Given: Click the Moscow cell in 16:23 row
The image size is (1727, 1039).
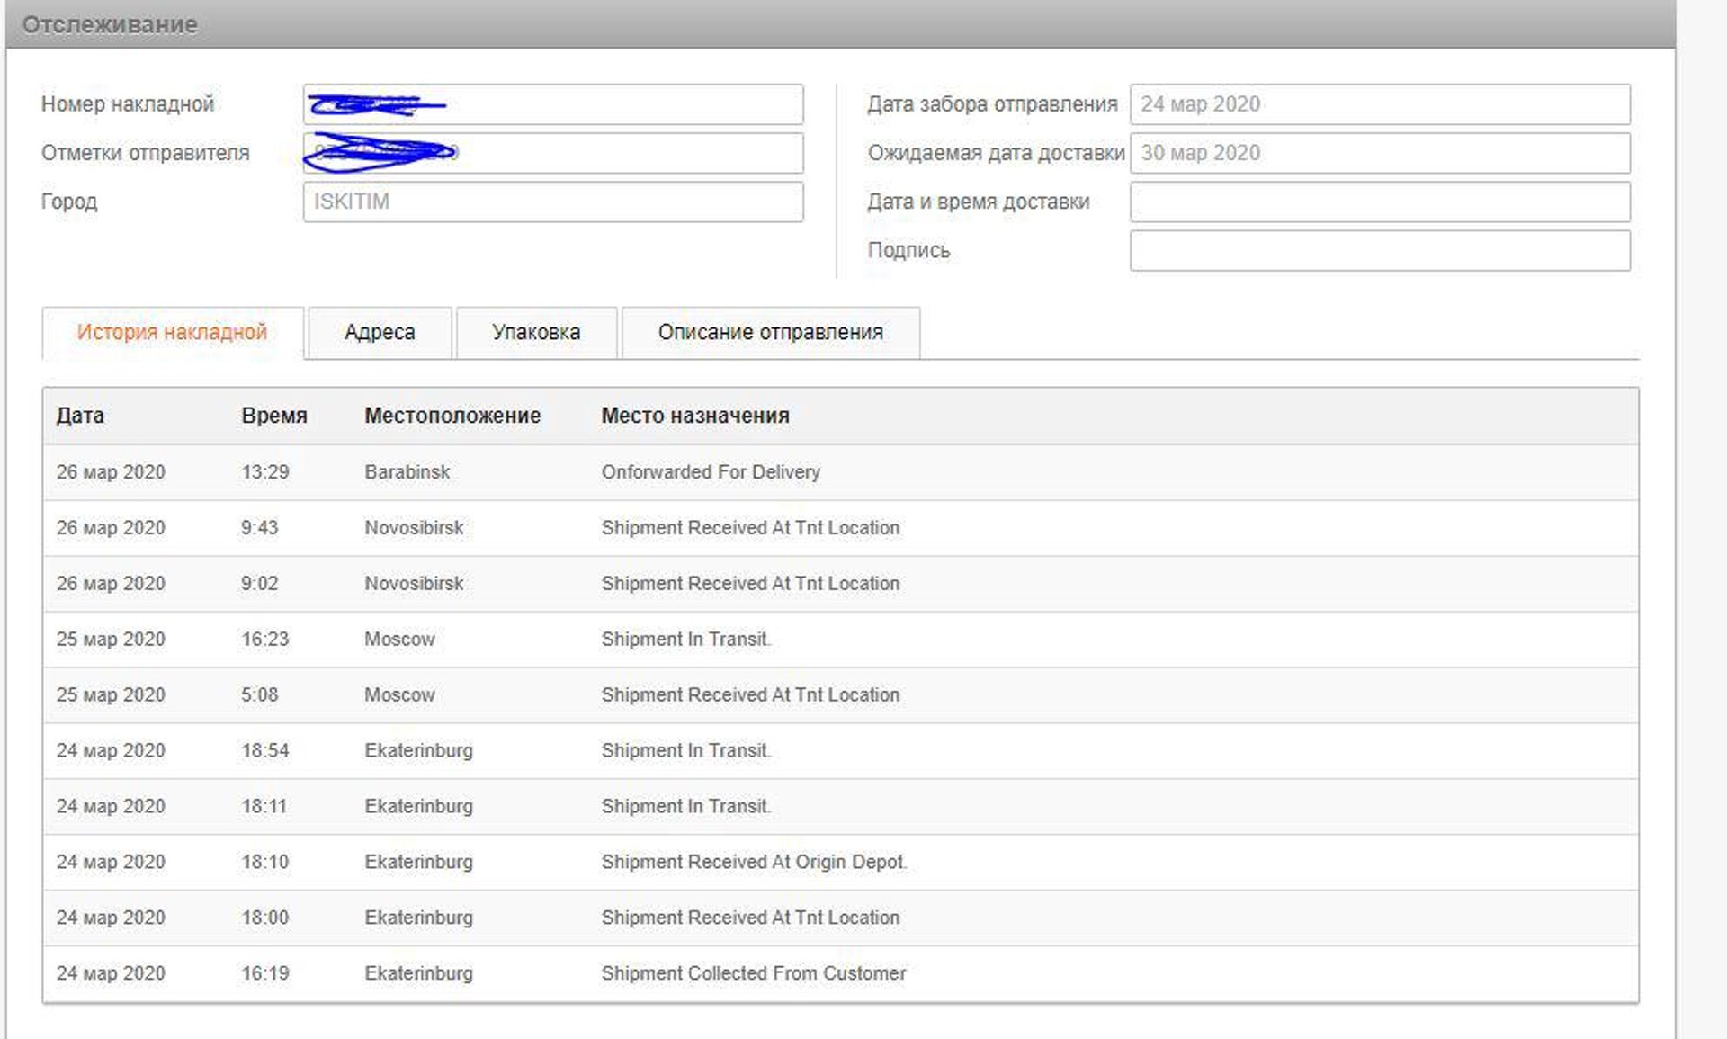Looking at the screenshot, I should [399, 640].
